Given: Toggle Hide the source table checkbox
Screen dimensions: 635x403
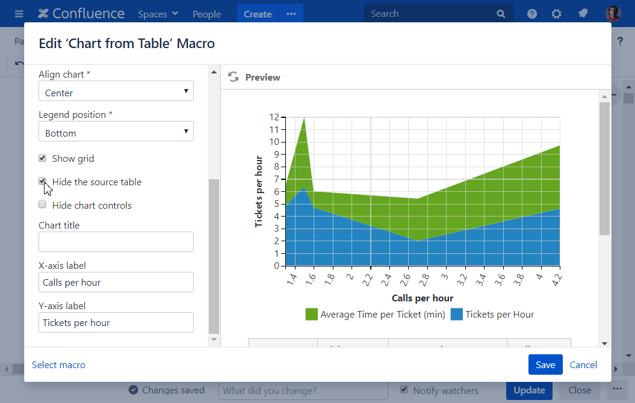Looking at the screenshot, I should tap(43, 181).
